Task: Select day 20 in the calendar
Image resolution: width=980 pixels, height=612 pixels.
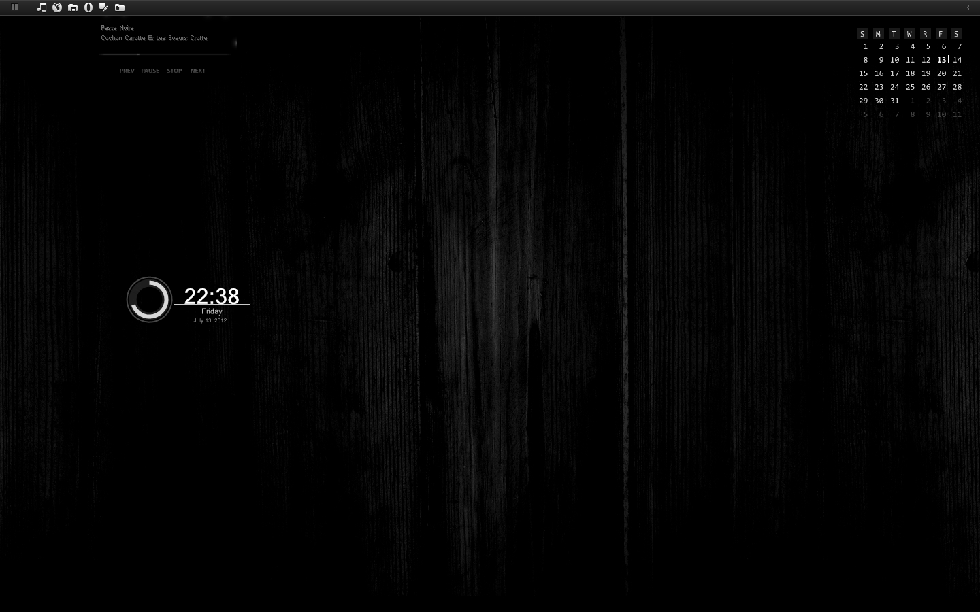Action: (x=942, y=73)
